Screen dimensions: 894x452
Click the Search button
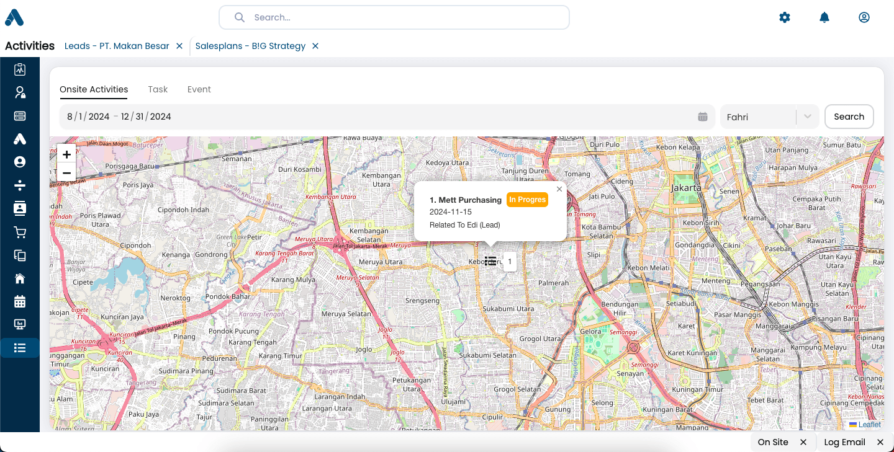tap(849, 117)
